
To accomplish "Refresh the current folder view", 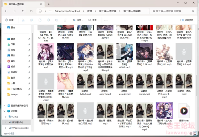I will click(x=31, y=11).
